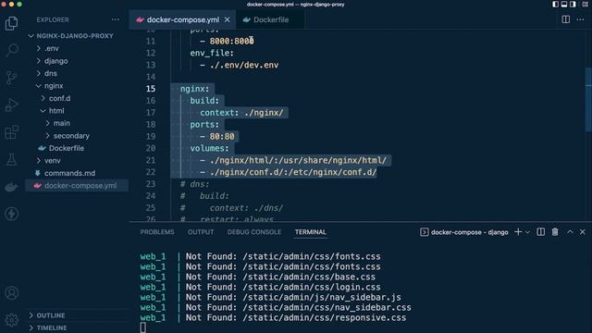The height and width of the screenshot is (333, 592).
Task: Close the terminal panel
Action: point(583,232)
